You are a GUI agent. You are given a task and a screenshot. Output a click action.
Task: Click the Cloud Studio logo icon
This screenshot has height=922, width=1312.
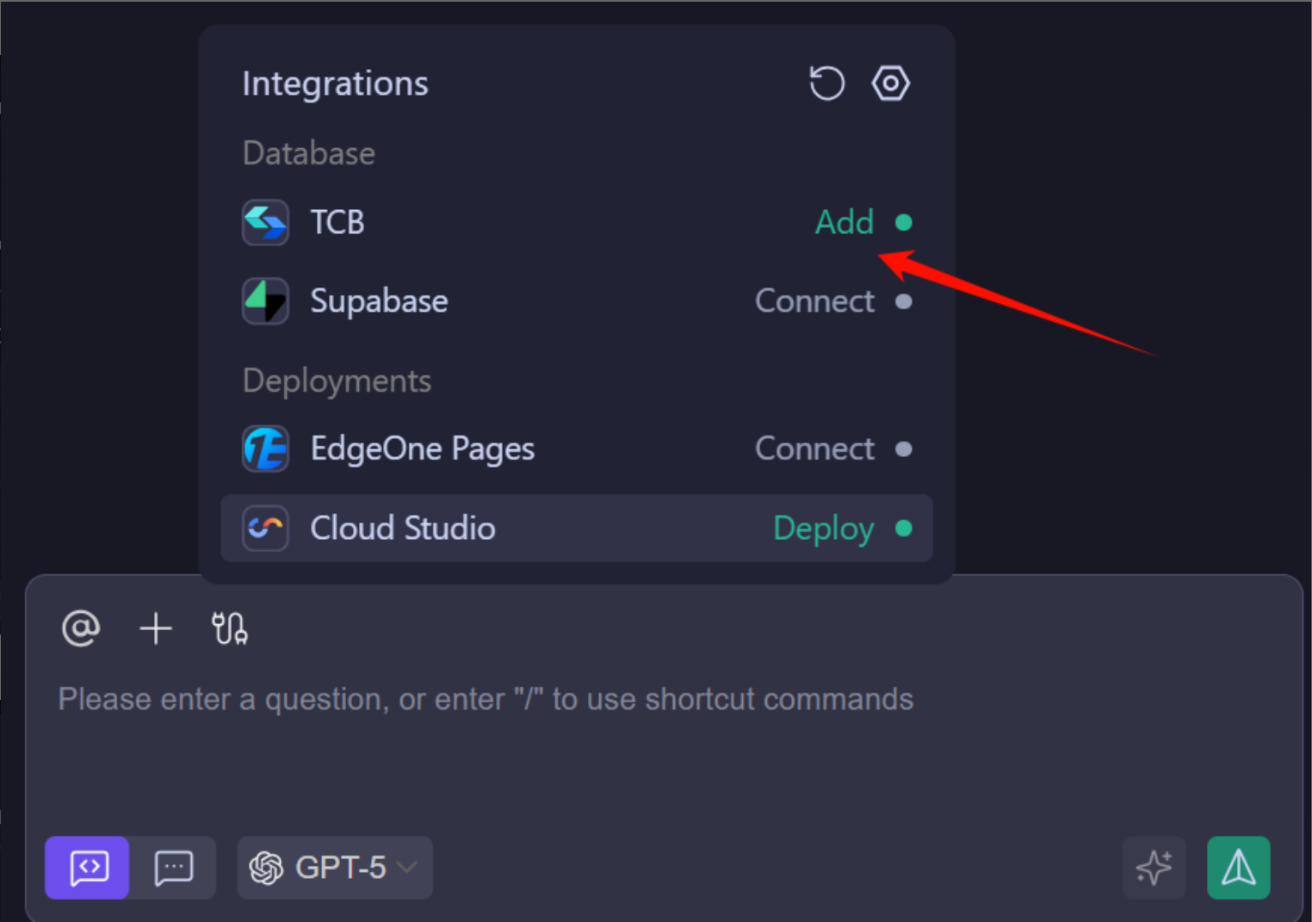[x=265, y=528]
